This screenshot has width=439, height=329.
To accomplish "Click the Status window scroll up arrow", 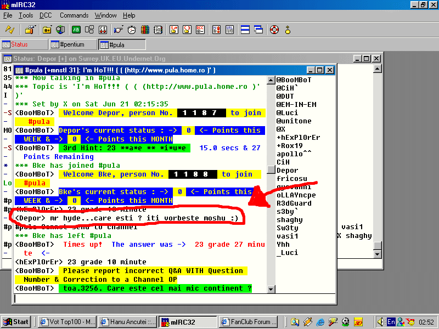I will pos(378,69).
